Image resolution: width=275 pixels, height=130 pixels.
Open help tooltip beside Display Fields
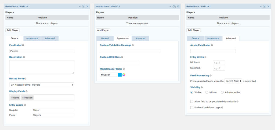tap(27, 91)
